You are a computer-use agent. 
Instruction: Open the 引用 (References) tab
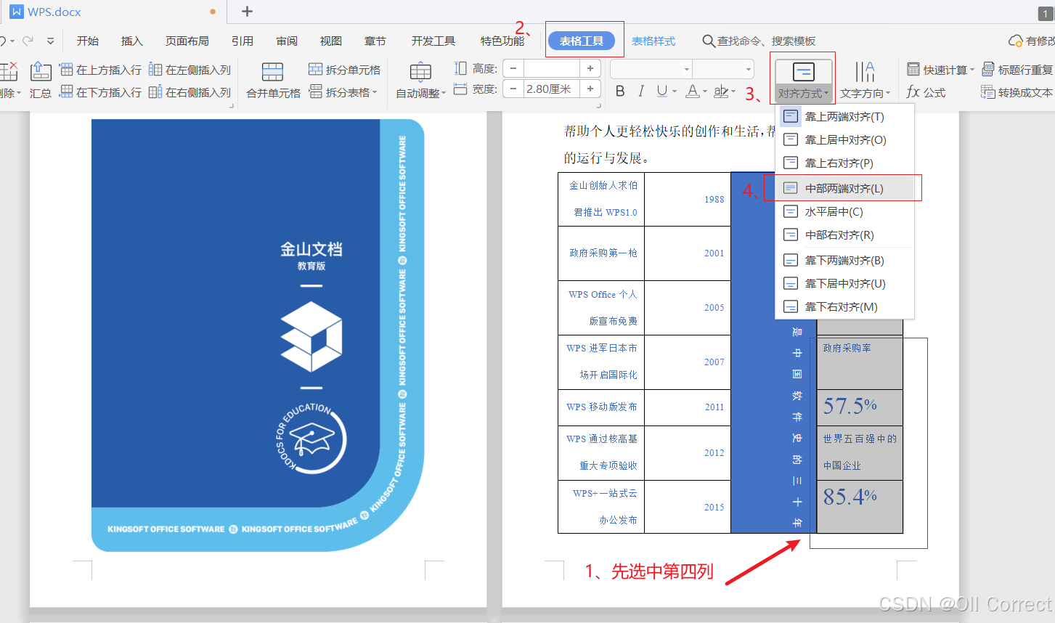[242, 41]
